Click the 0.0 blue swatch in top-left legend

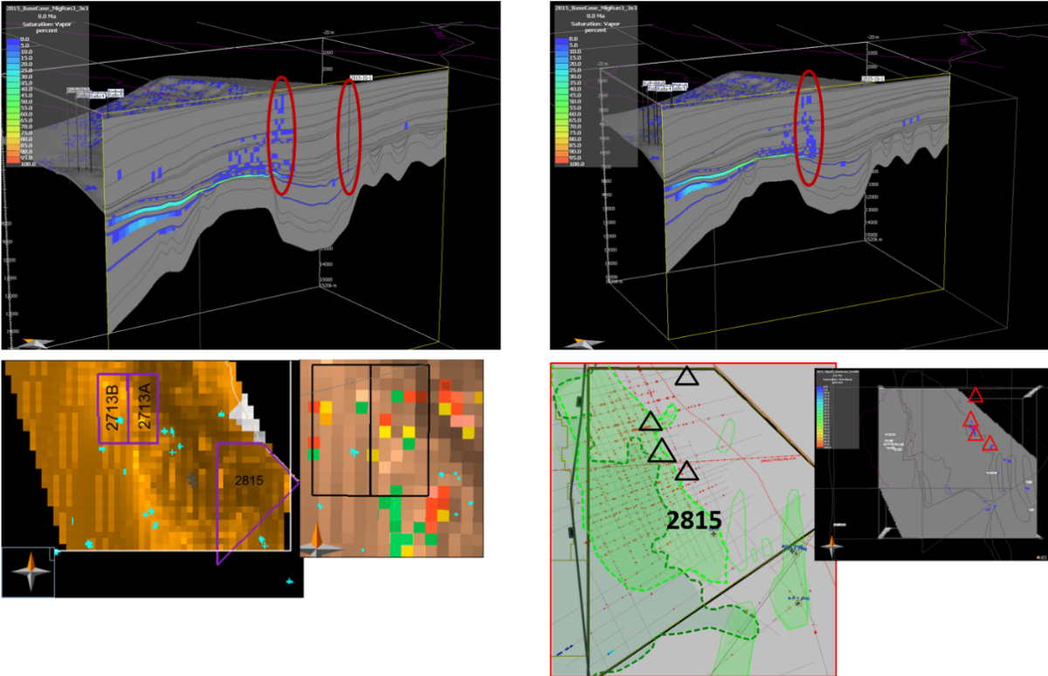[x=10, y=39]
